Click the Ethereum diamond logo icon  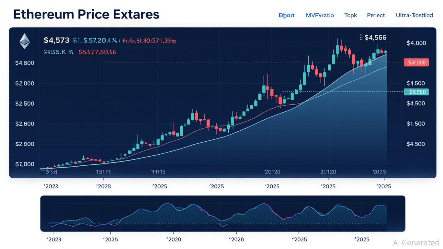point(25,42)
